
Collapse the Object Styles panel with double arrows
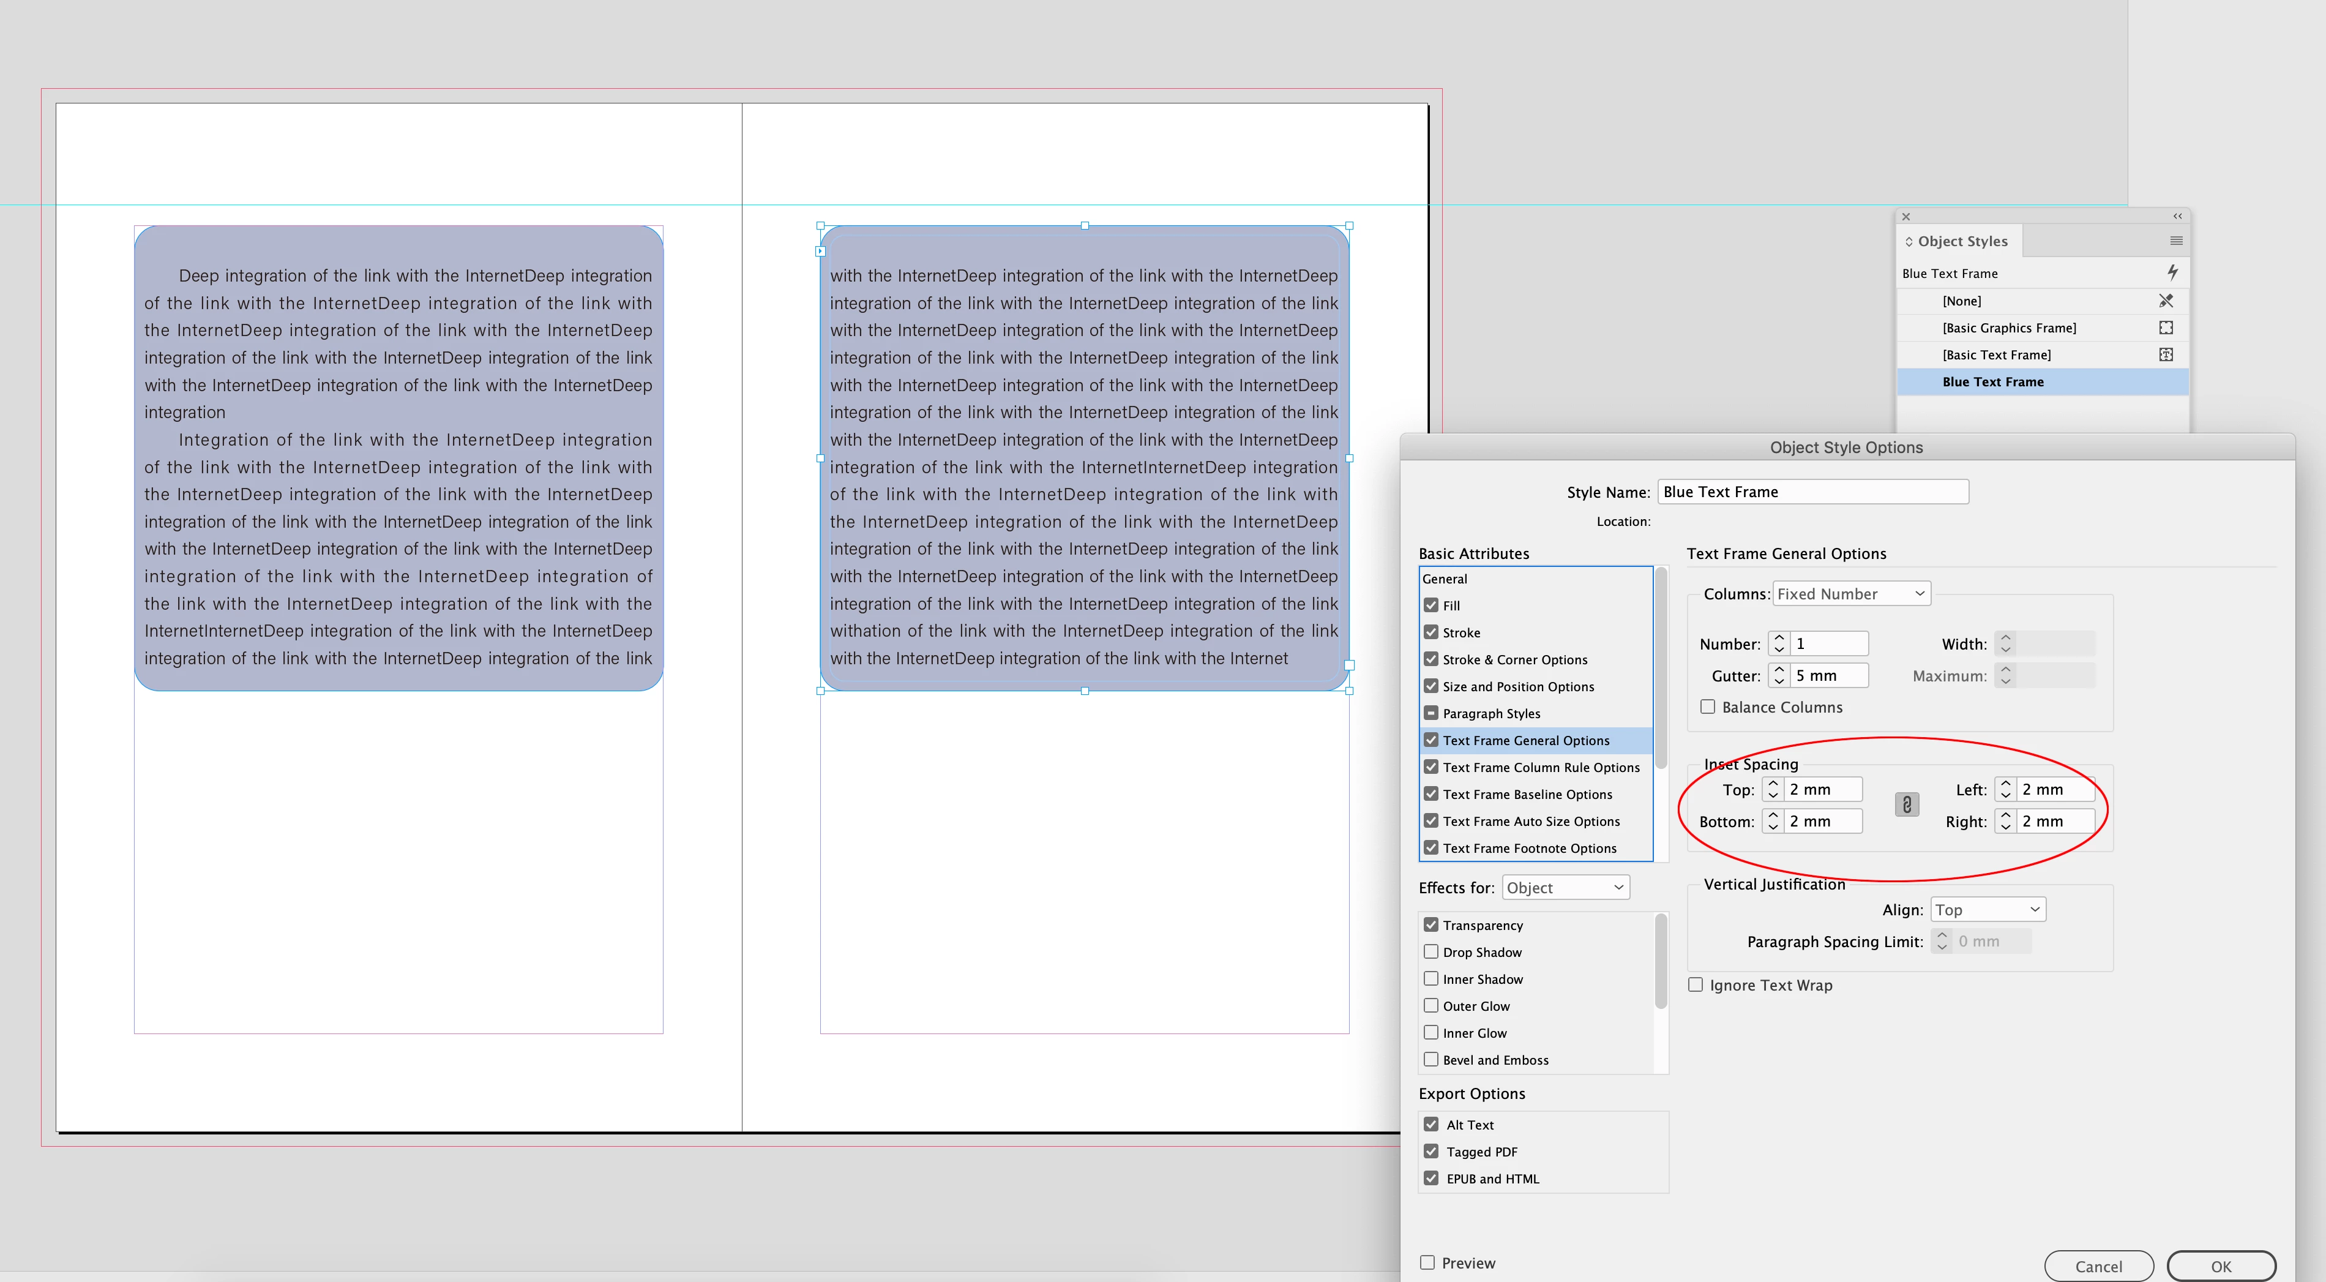2177,217
